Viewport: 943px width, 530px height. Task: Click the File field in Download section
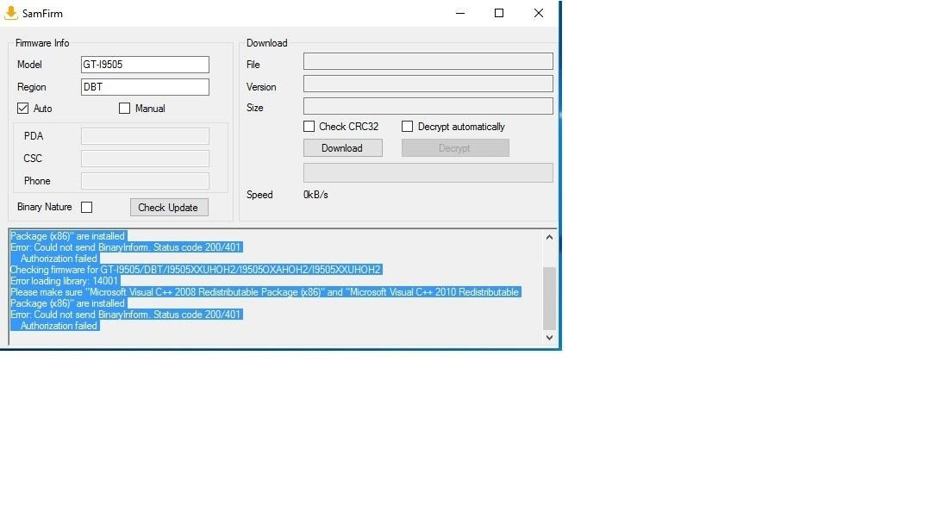428,61
